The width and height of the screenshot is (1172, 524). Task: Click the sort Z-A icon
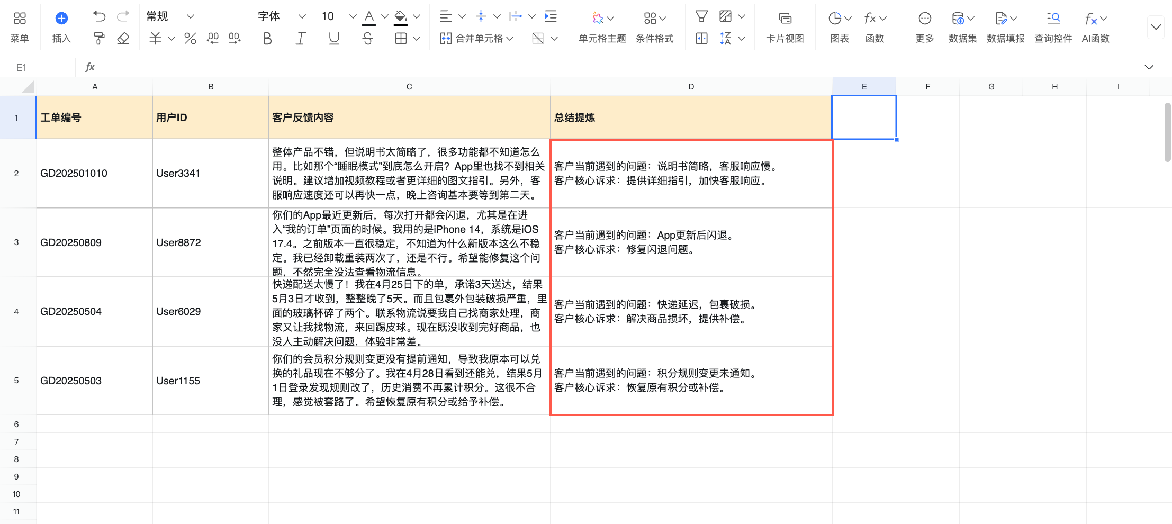(726, 38)
